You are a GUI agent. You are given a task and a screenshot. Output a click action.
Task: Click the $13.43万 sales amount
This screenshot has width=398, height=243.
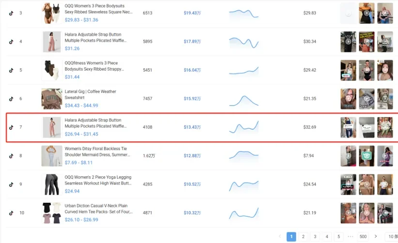(192, 127)
